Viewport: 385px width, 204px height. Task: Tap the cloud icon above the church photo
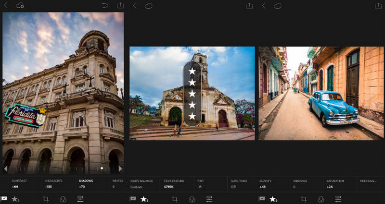tap(149, 6)
